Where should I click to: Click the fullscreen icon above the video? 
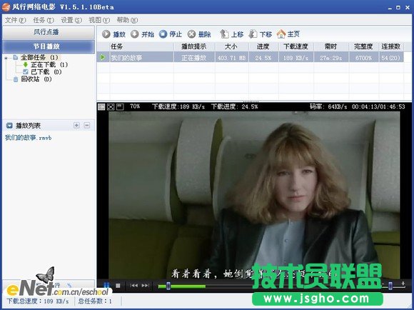111,106
